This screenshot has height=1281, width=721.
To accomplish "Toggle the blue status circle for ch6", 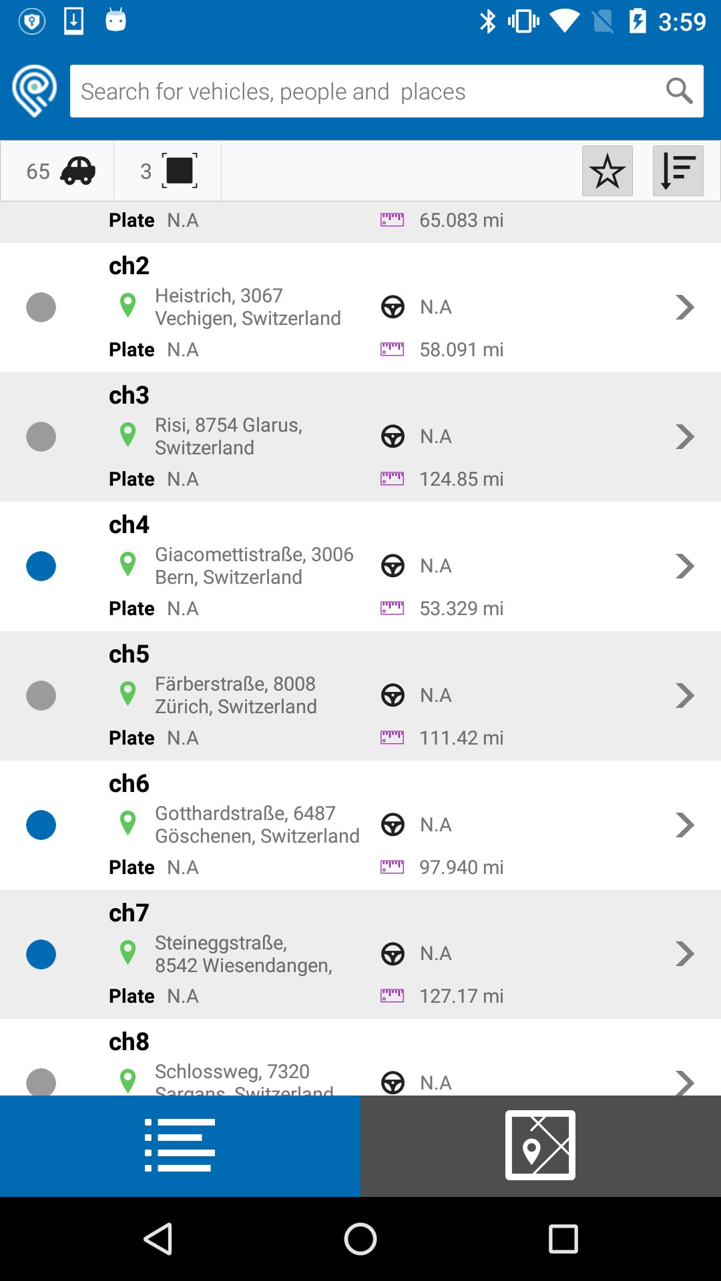I will (x=41, y=825).
